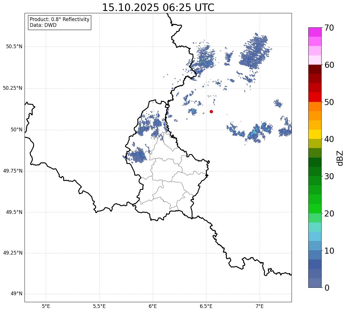Click the 49°N latitude tick label
The image size is (347, 312).
[x=16, y=294]
